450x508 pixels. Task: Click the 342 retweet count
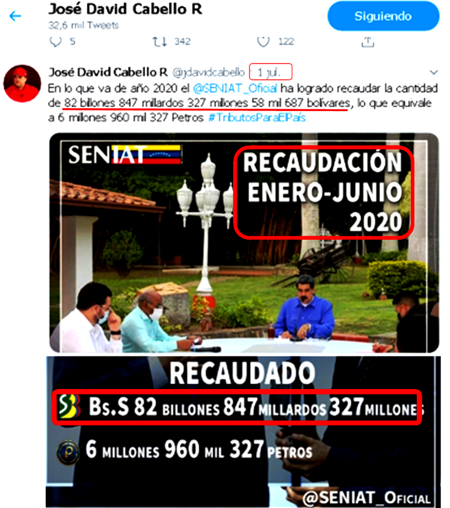pyautogui.click(x=182, y=42)
